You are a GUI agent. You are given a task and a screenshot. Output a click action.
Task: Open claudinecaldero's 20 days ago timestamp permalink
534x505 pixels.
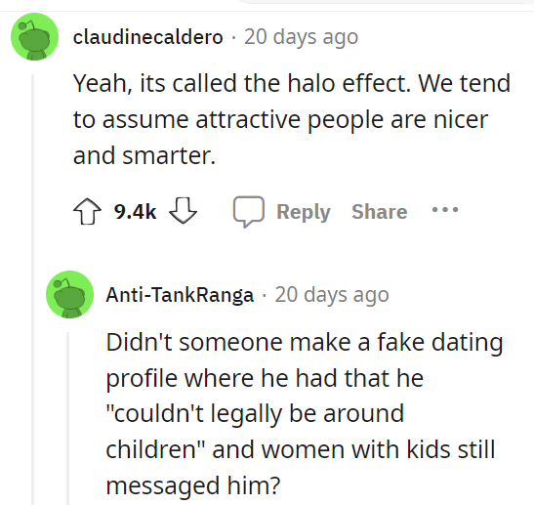click(301, 37)
